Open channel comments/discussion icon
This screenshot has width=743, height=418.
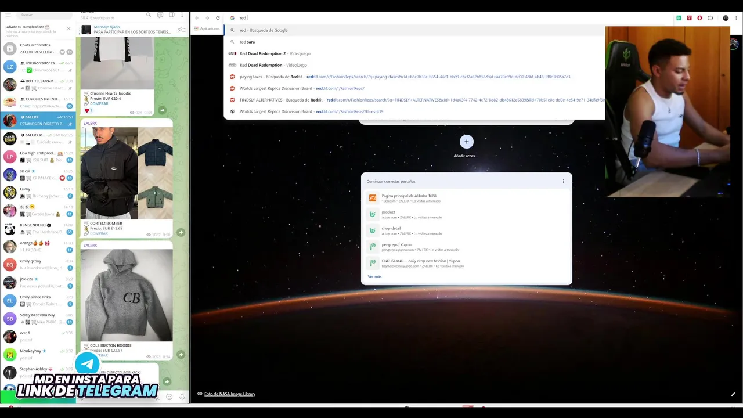[x=160, y=15]
